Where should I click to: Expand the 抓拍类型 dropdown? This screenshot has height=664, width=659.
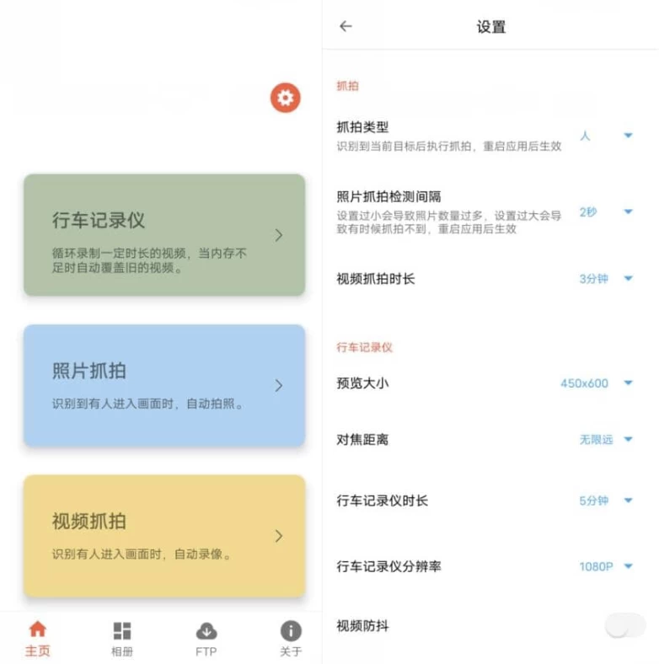tap(628, 136)
